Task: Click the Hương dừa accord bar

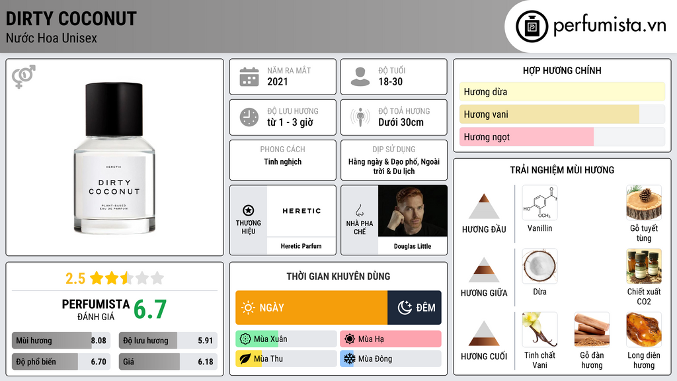Action: [x=562, y=91]
